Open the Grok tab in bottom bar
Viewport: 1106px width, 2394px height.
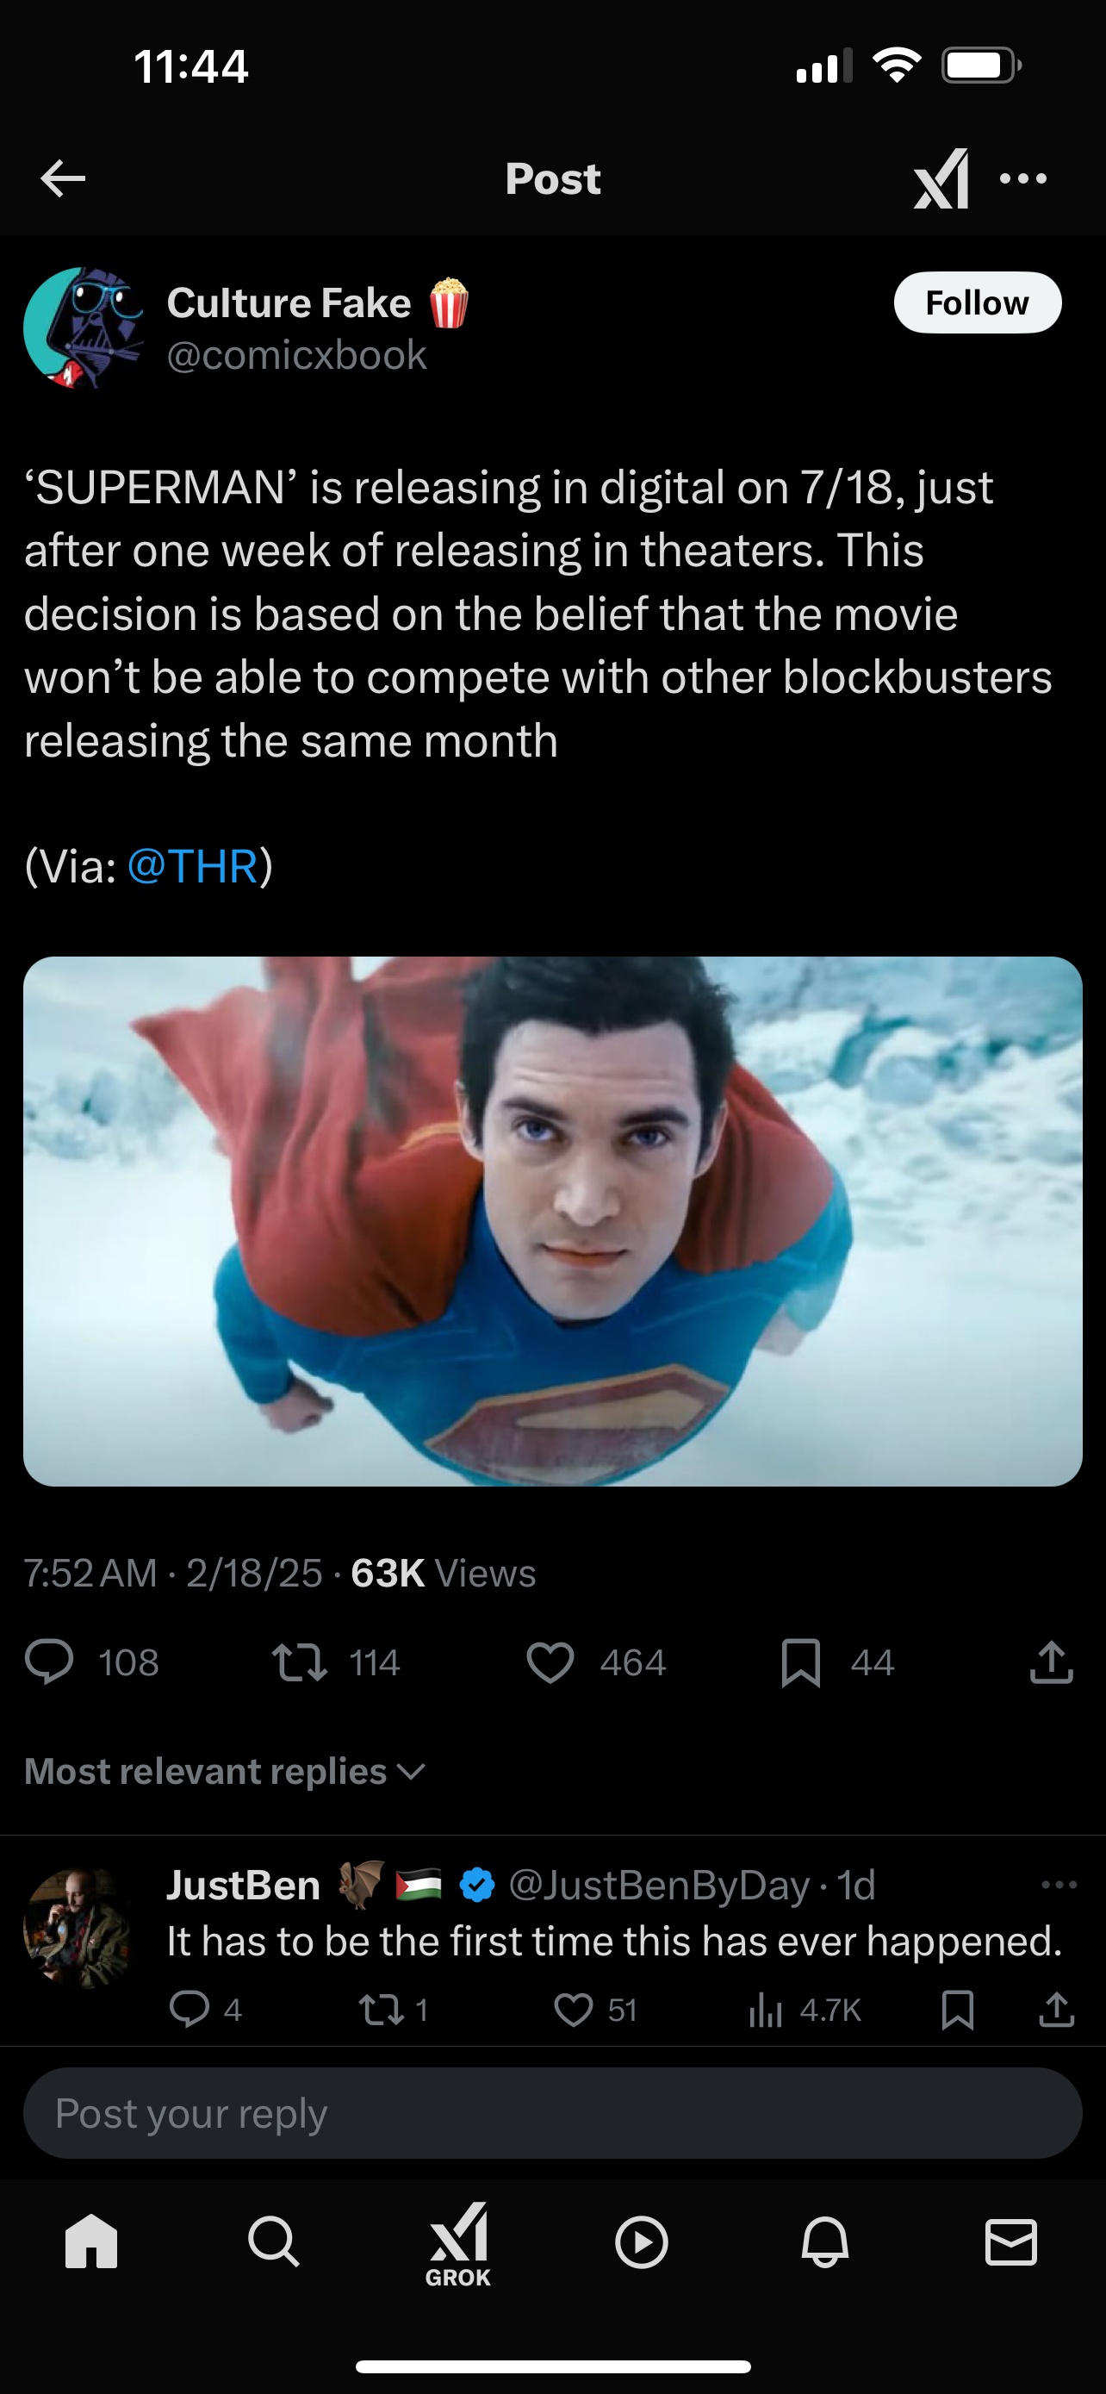[457, 2245]
